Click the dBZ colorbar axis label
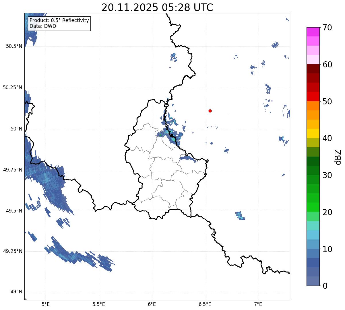The width and height of the screenshot is (345, 310). (338, 157)
